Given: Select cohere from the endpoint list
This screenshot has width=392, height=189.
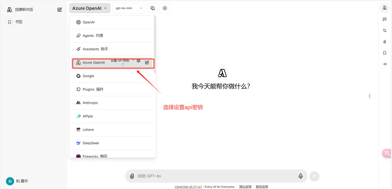Looking at the screenshot, I should [x=112, y=130].
